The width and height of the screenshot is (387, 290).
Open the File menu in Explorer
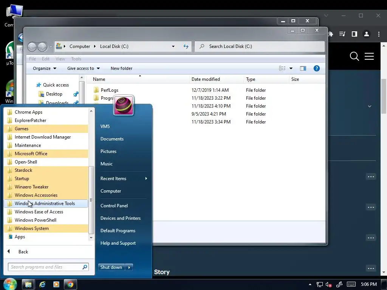click(x=33, y=59)
